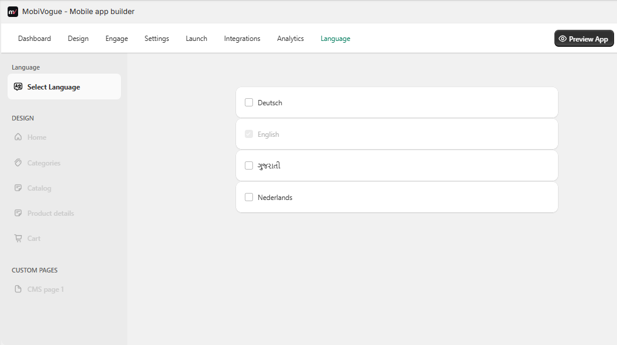Switch to the Design tab
Viewport: 617px width, 345px height.
(x=78, y=39)
